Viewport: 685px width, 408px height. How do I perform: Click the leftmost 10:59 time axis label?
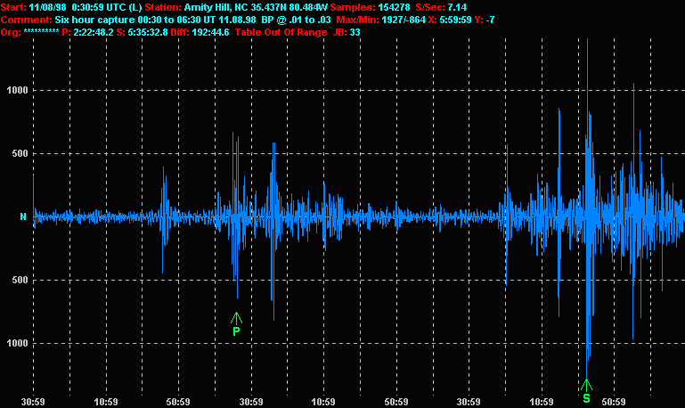click(x=106, y=402)
